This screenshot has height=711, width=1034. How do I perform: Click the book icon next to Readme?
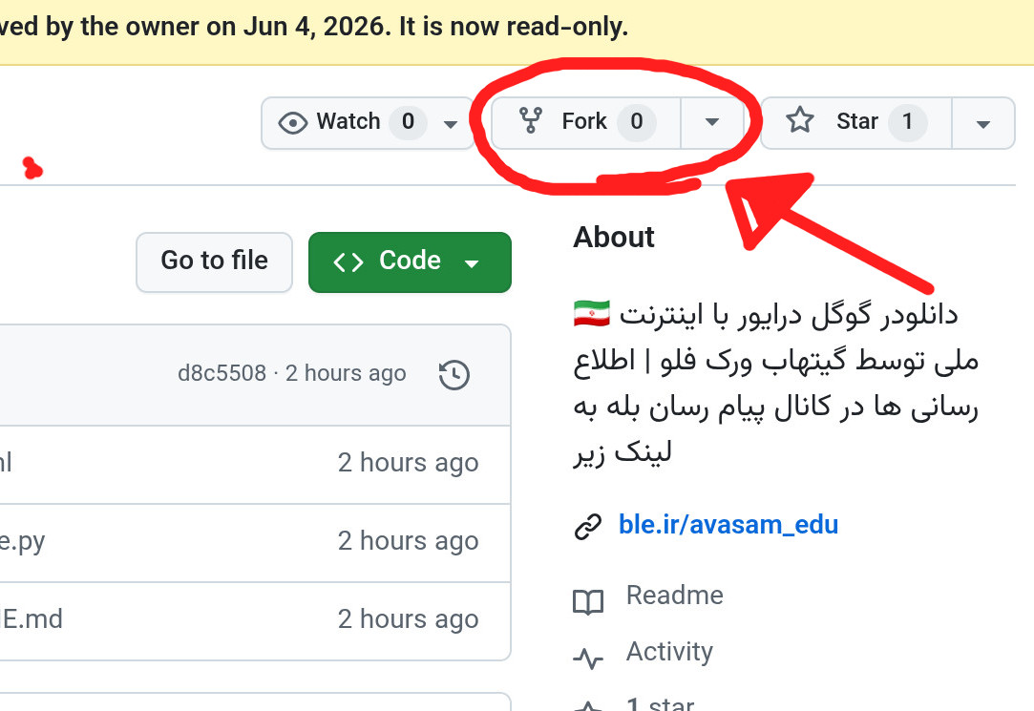[587, 601]
